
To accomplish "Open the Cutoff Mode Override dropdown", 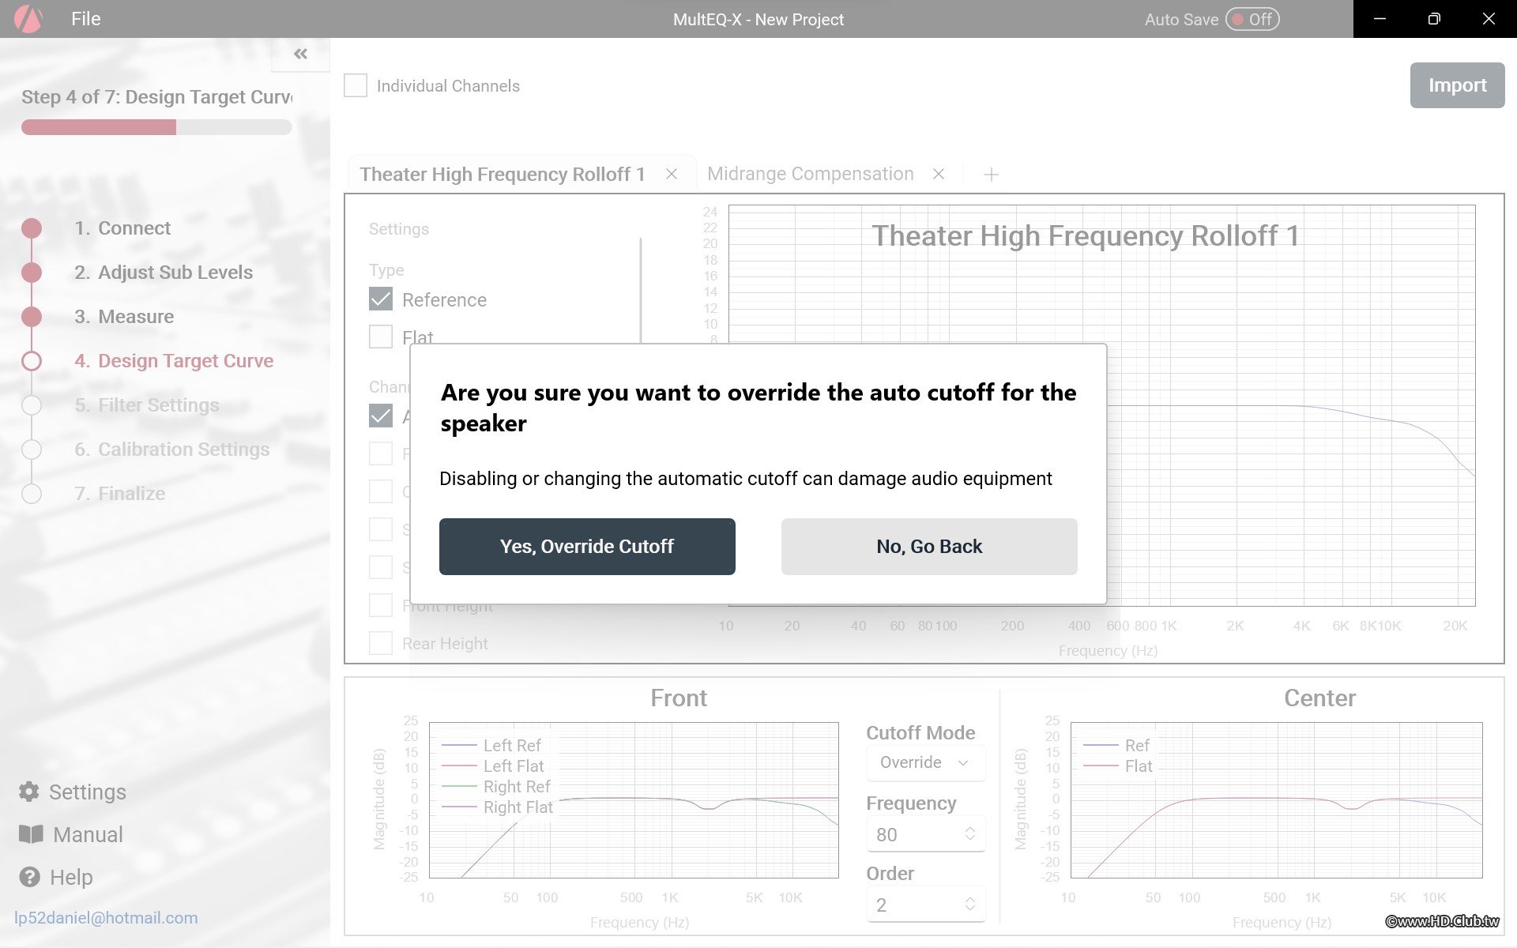I will click(924, 762).
